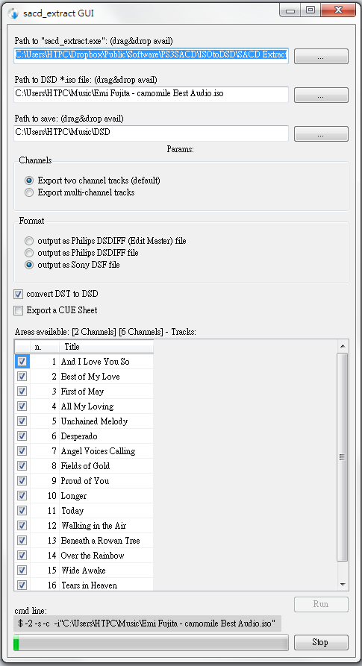The width and height of the screenshot is (362, 666).
Task: Uncheck track 6 Desperado
Action: click(x=22, y=436)
